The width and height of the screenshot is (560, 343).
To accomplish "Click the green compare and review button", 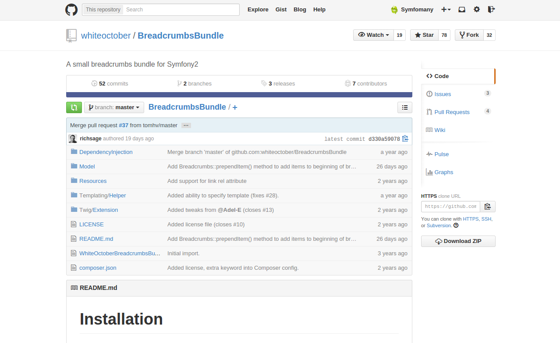I will pos(74,107).
